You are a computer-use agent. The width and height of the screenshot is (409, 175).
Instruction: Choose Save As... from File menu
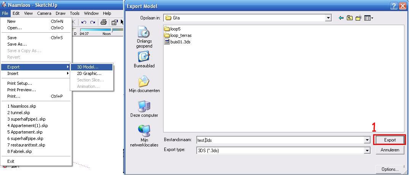tap(36, 44)
